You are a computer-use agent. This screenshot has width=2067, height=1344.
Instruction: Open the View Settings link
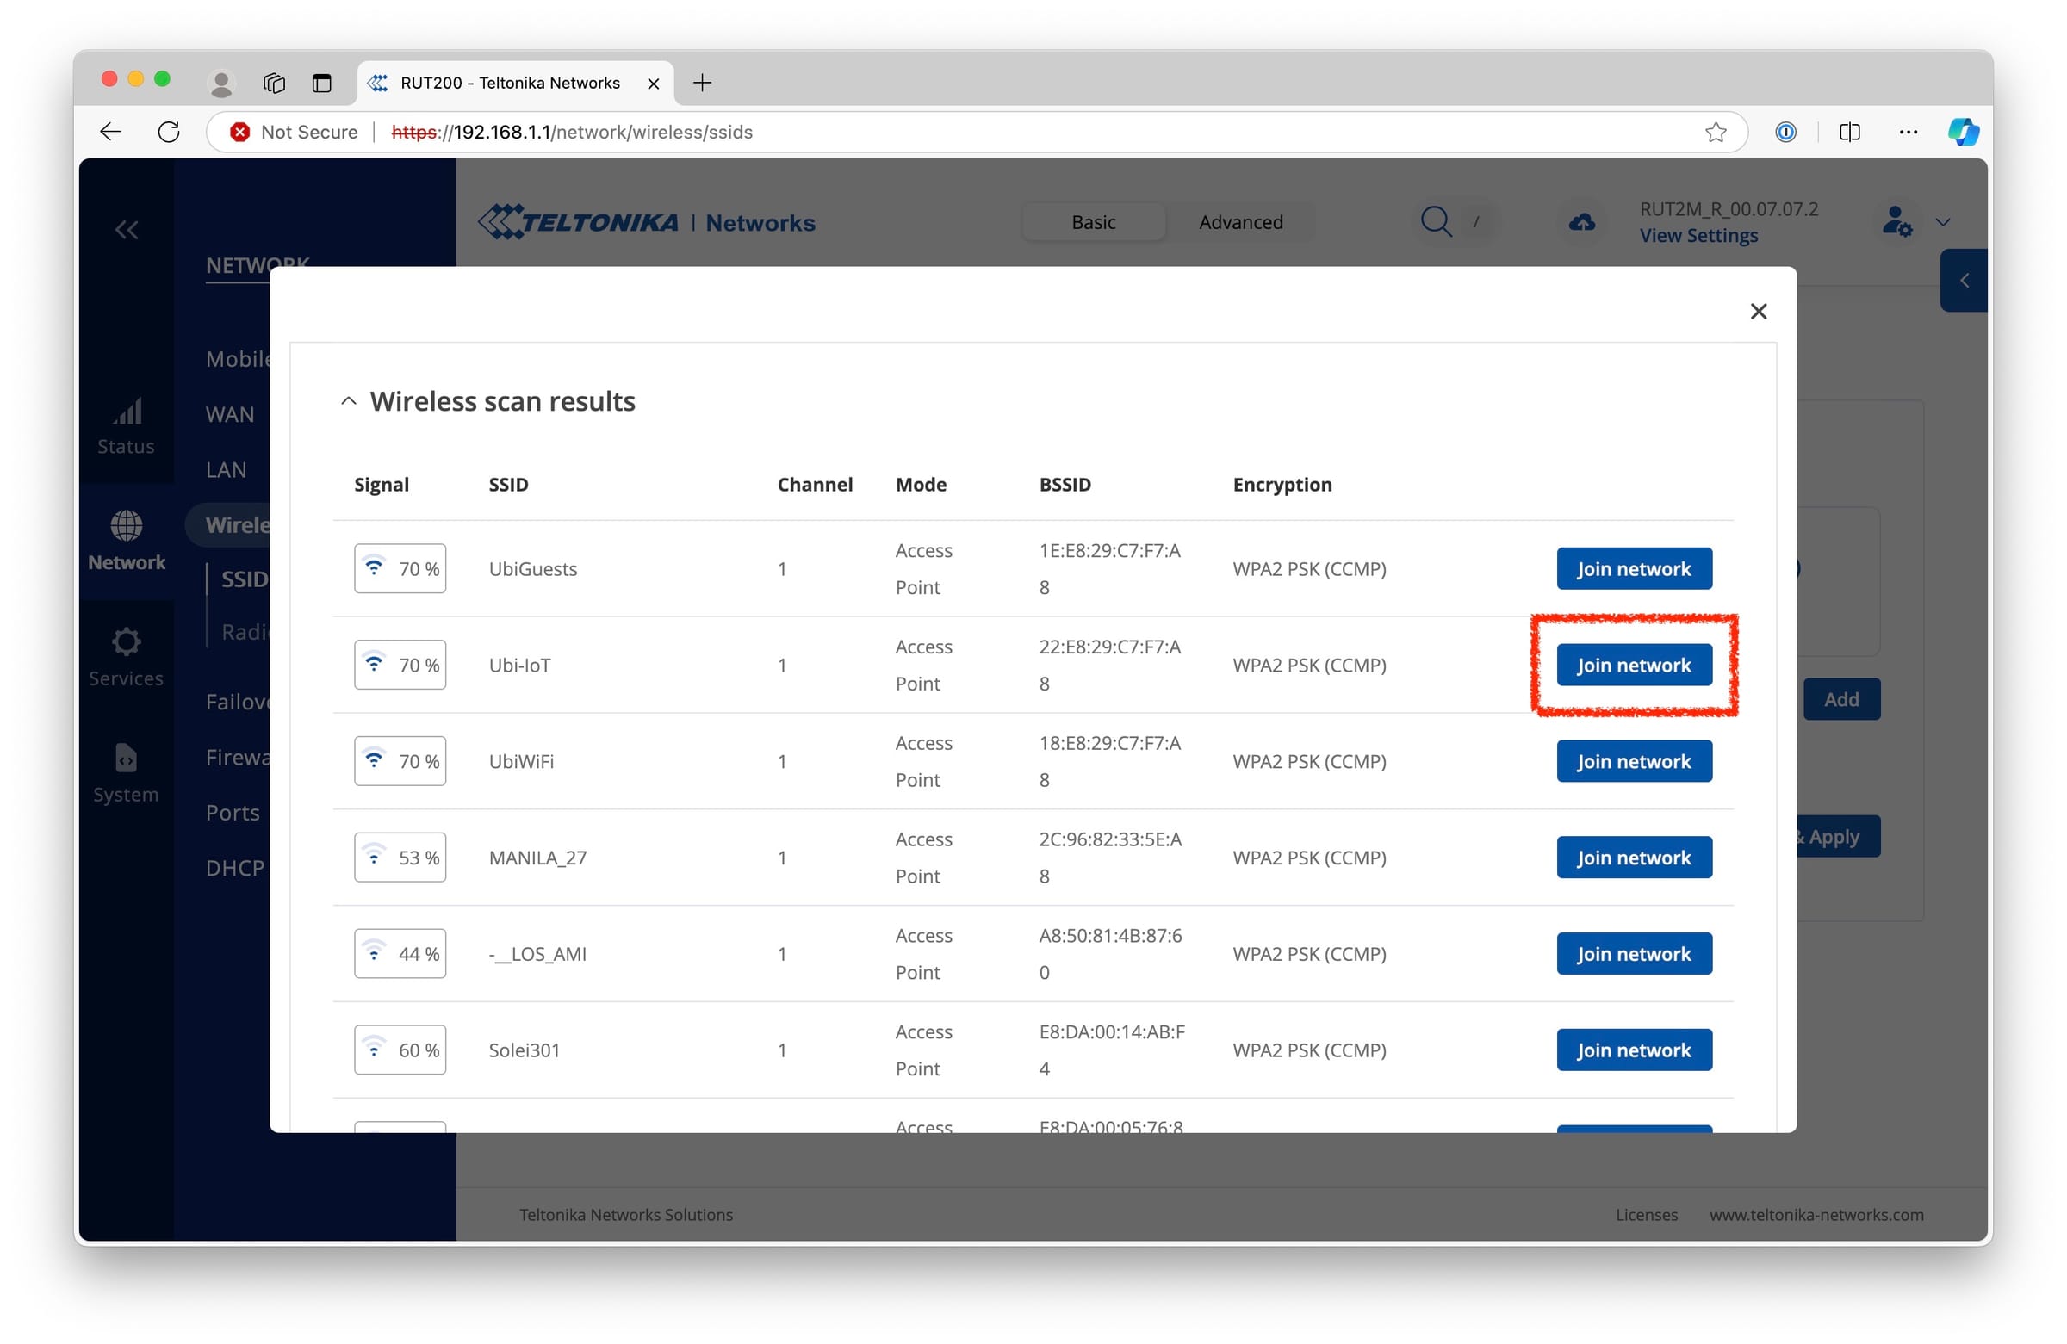[x=1698, y=236]
